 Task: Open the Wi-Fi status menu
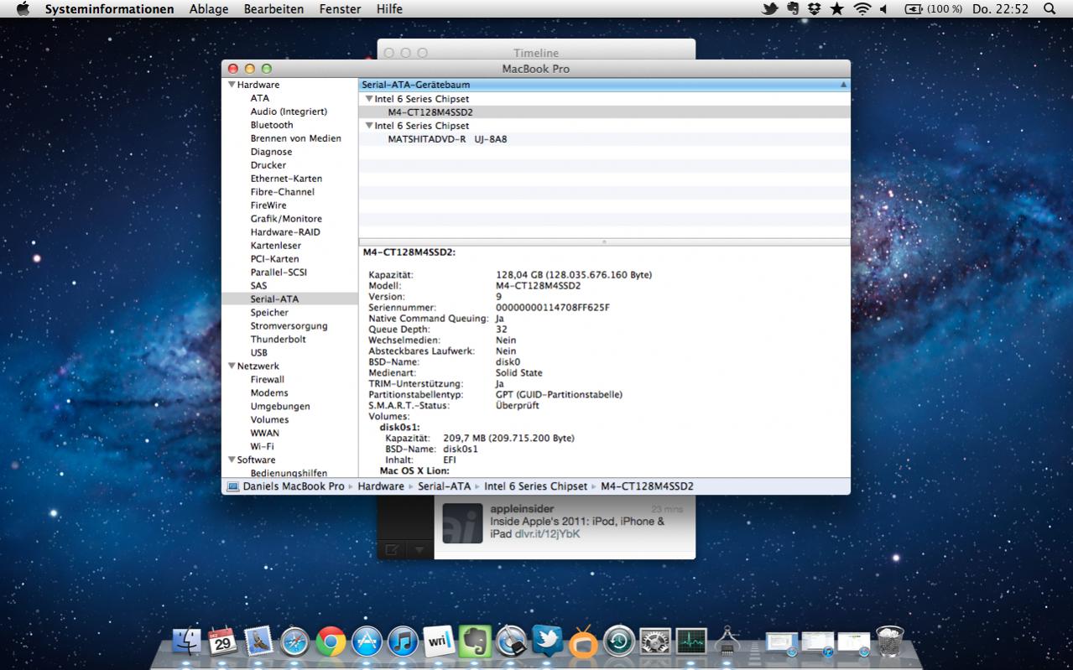click(862, 9)
